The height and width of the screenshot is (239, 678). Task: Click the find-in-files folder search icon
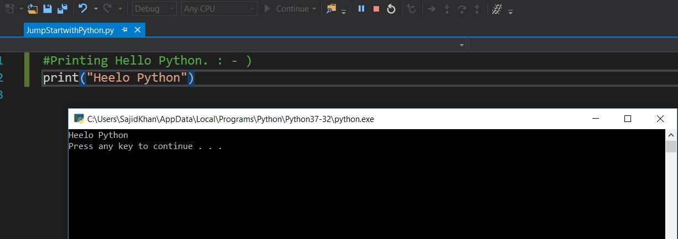(331, 9)
